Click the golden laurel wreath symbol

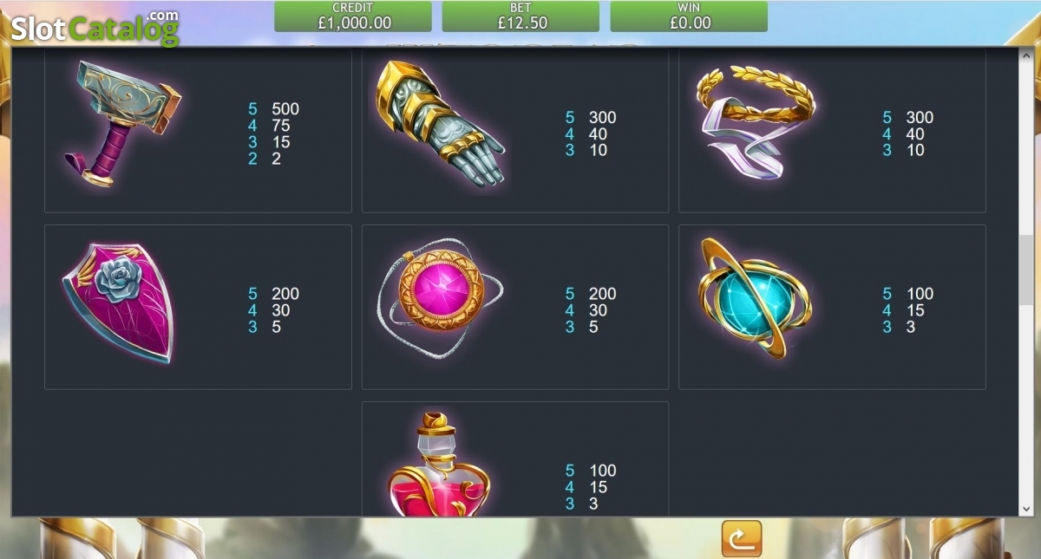click(756, 122)
